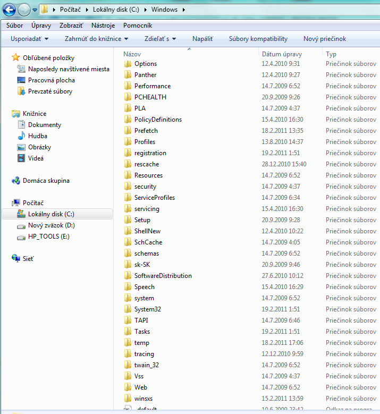Click the Back navigation arrow button
This screenshot has width=380, height=414.
(x=10, y=10)
